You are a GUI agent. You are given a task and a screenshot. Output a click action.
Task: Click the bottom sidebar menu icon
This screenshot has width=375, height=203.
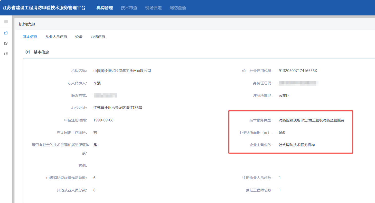coord(6,54)
